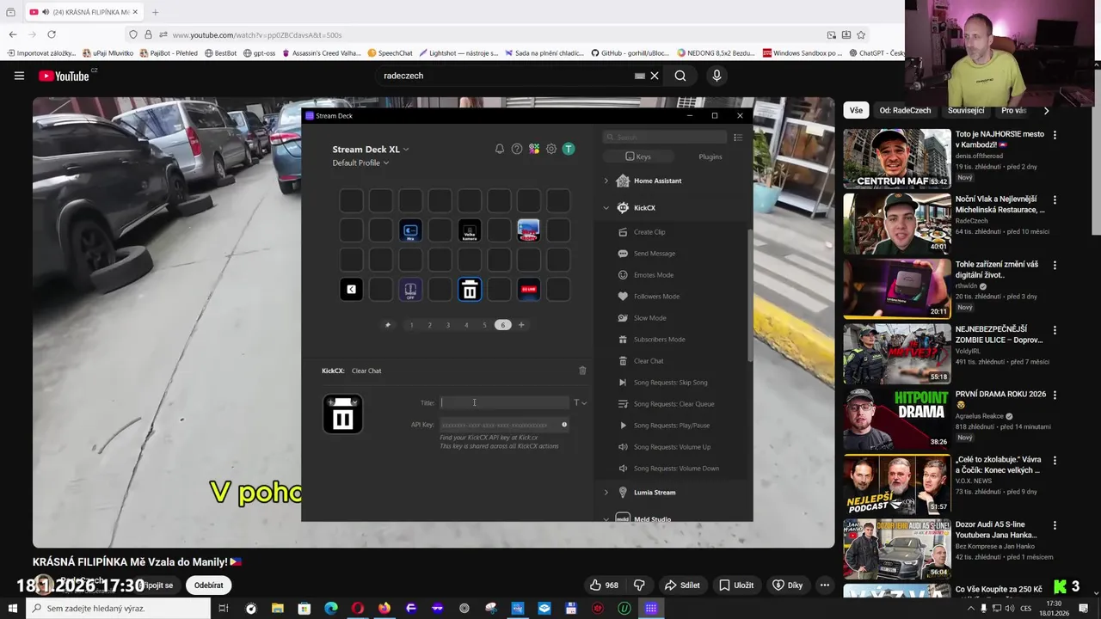Open Stream Deck settings gear
Image resolution: width=1101 pixels, height=619 pixels.
551,149
